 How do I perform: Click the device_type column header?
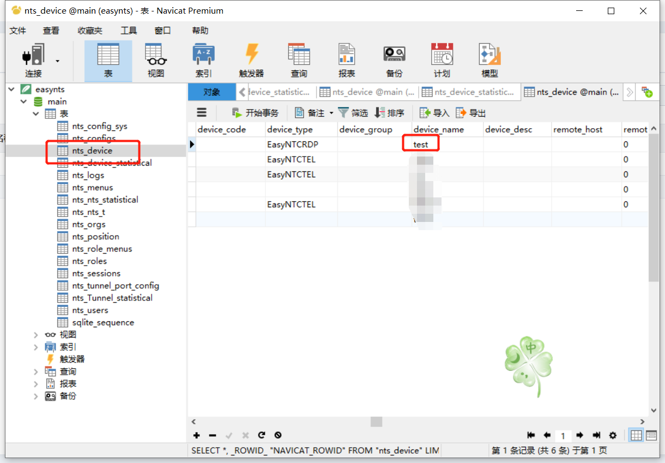coord(301,129)
